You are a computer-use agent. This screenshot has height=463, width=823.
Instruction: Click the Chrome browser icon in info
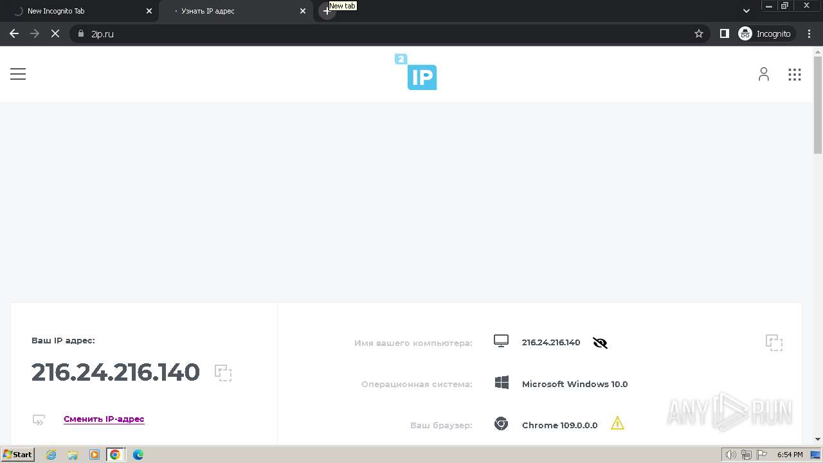coord(501,424)
